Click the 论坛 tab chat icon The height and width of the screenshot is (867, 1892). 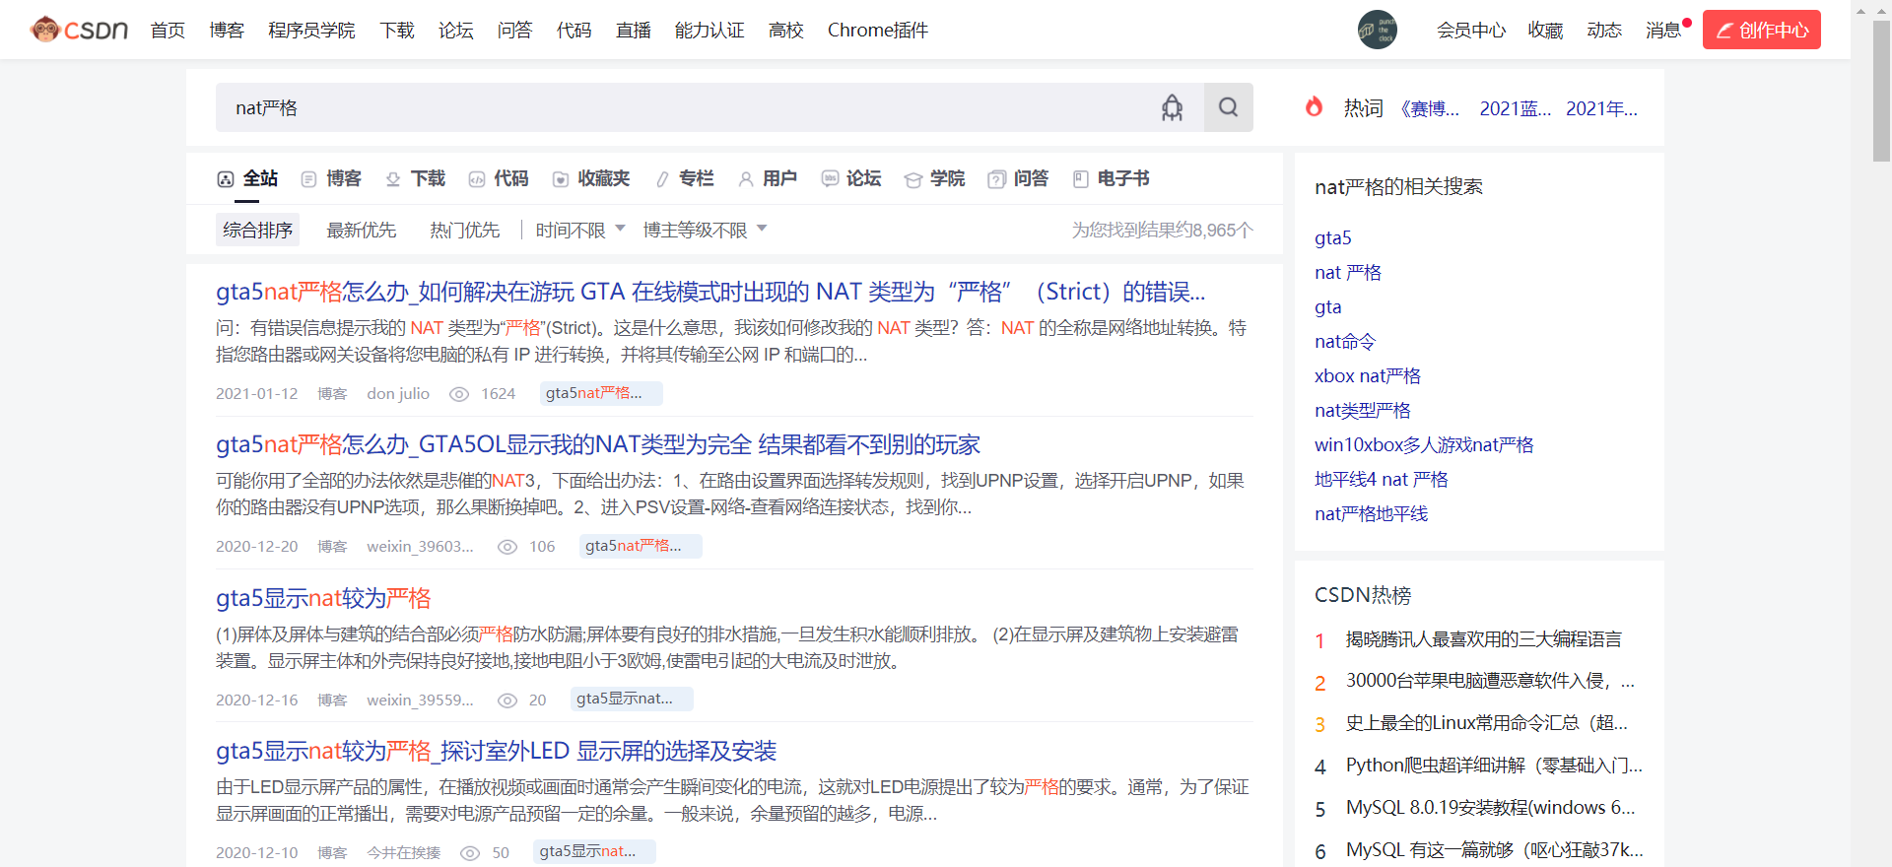coord(830,178)
